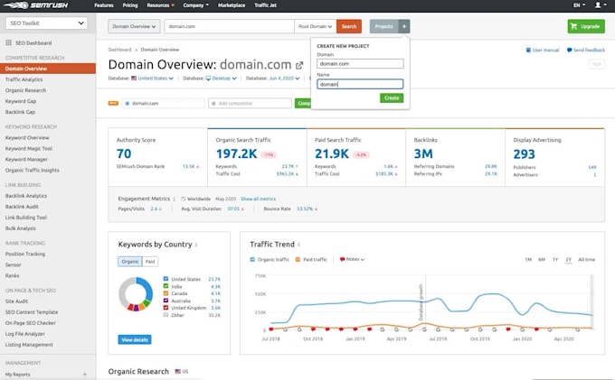Open the Jun 4, 2020 date dropdown

(x=284, y=79)
